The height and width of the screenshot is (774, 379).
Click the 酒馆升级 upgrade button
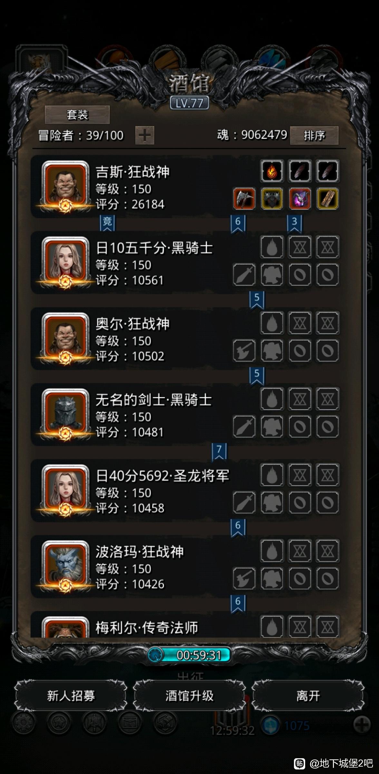click(x=189, y=696)
